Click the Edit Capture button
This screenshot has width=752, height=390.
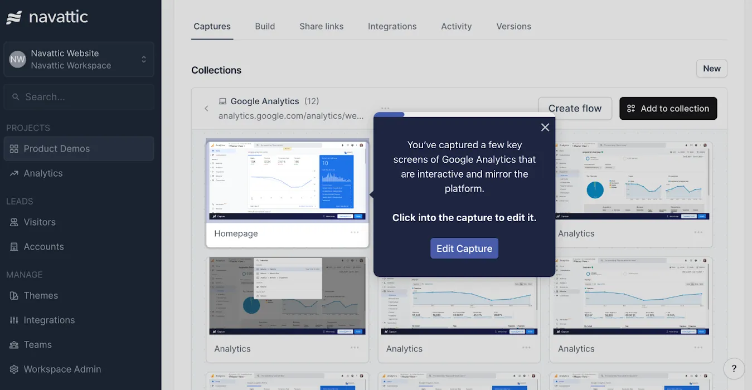(x=464, y=248)
